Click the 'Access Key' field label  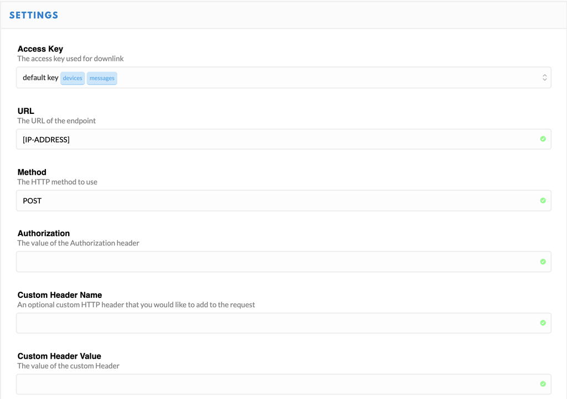40,49
